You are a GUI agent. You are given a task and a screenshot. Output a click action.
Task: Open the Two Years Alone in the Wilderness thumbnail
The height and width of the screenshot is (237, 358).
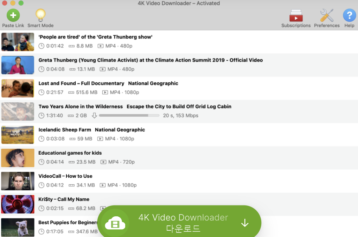18,111
